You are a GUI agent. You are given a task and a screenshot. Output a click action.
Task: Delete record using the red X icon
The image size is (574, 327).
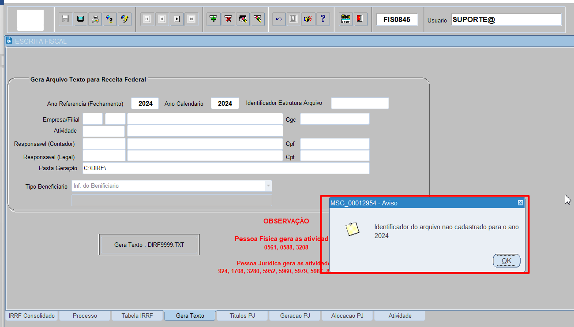tap(229, 19)
